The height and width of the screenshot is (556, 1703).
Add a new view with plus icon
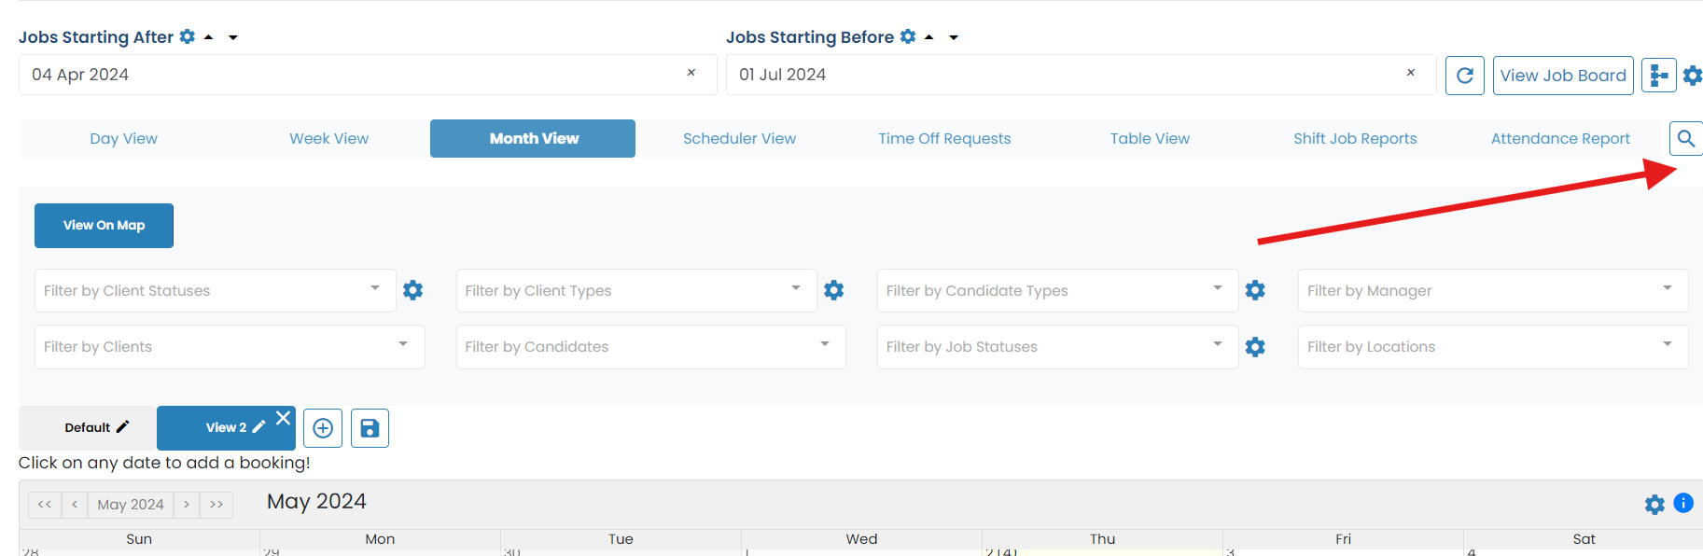pos(323,428)
